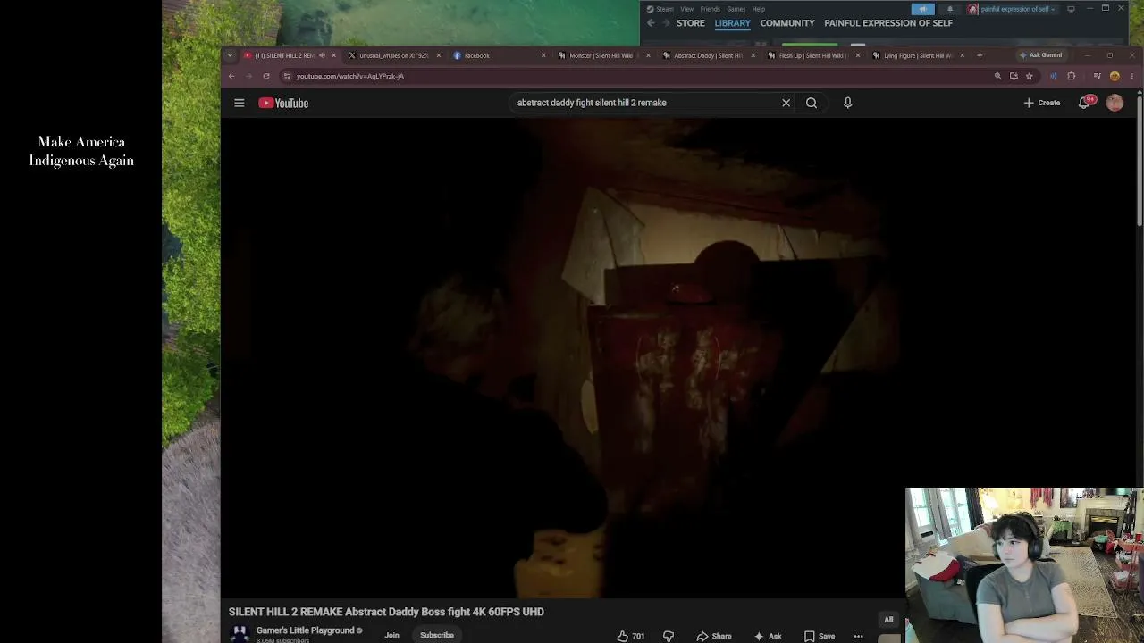
Task: Open the YouTube account avatar menu
Action: click(x=1115, y=103)
